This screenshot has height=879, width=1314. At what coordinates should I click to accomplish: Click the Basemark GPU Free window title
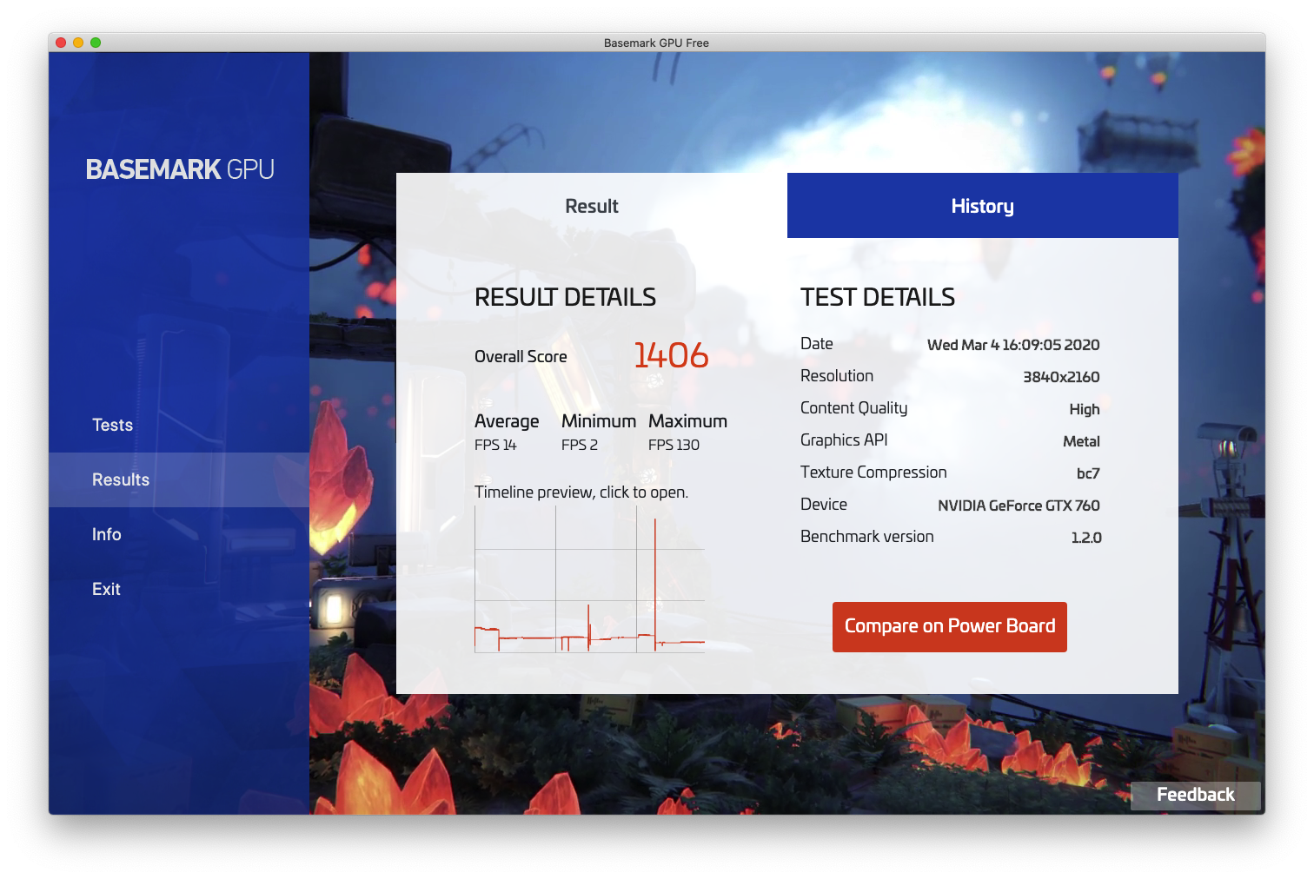[x=656, y=43]
